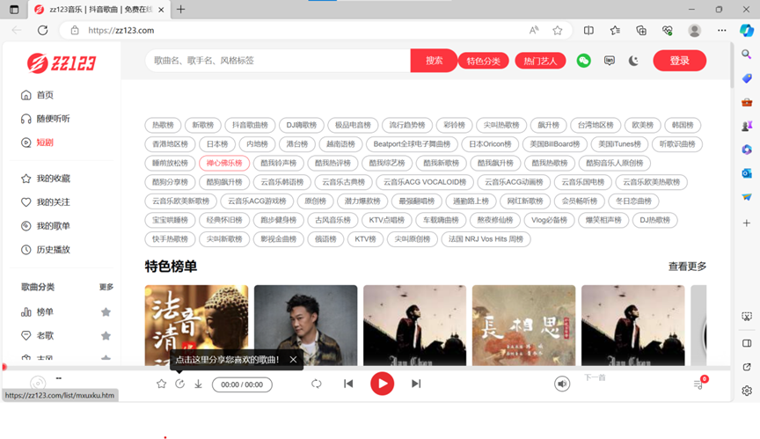
Task: Open the 老歌 category in sidebar
Action: (x=37, y=336)
